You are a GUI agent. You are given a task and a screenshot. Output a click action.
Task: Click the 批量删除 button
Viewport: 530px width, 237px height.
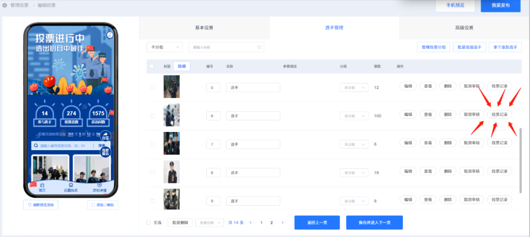click(x=180, y=222)
